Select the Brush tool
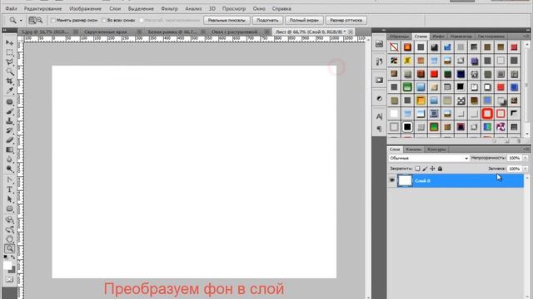This screenshot has width=533, height=299. coord(9,111)
